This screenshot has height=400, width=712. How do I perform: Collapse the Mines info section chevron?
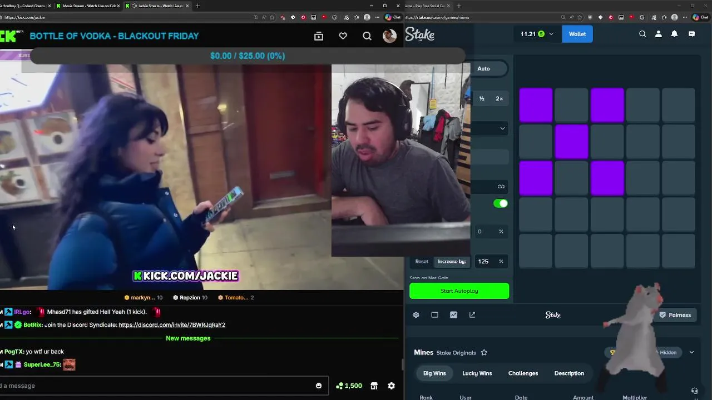click(691, 352)
